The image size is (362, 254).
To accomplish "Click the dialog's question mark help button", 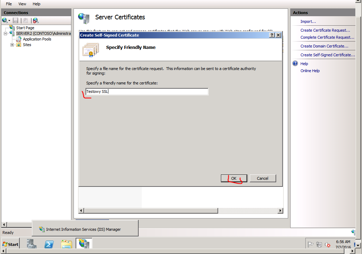I will (272, 35).
